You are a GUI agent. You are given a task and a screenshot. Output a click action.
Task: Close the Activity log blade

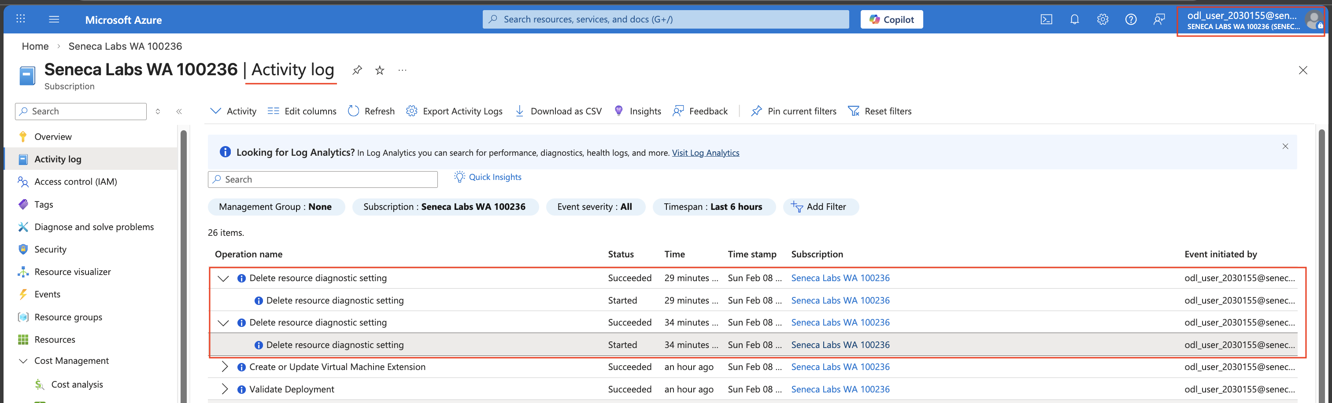pos(1302,70)
